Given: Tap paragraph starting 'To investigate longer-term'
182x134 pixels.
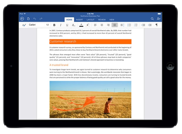Looking at the screenshot, I should (90, 73).
